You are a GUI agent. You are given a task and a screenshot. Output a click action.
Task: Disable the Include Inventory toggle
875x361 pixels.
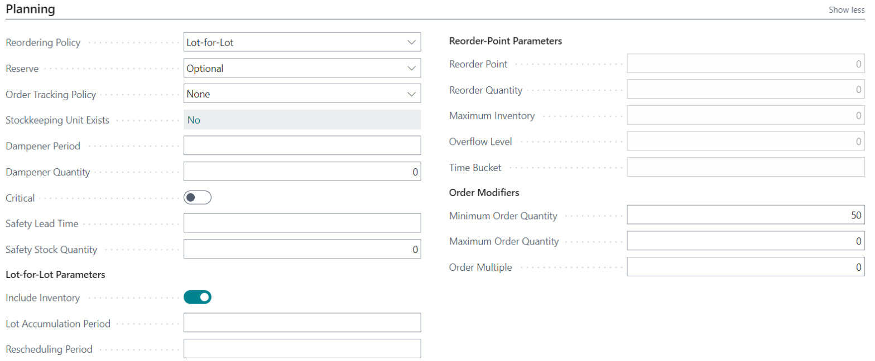198,297
